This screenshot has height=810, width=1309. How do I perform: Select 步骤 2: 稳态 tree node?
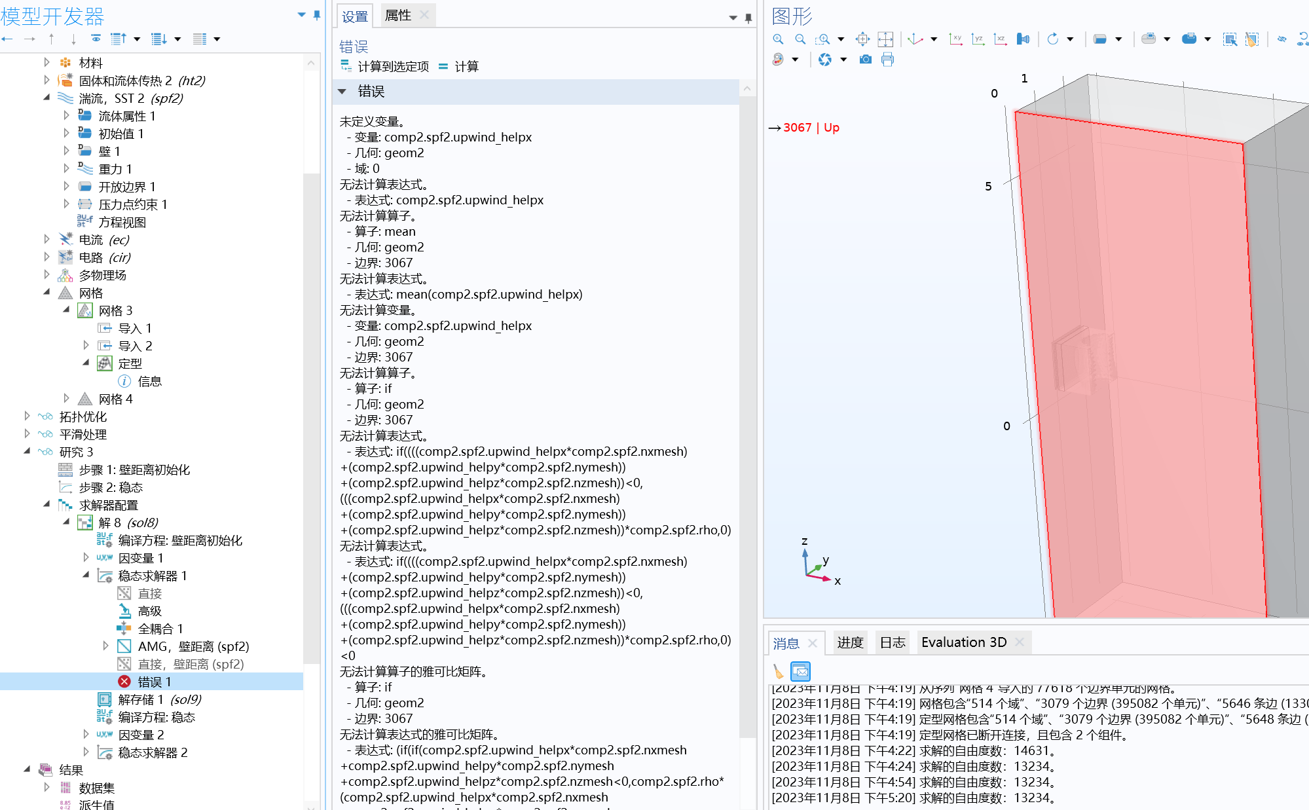pyautogui.click(x=111, y=487)
